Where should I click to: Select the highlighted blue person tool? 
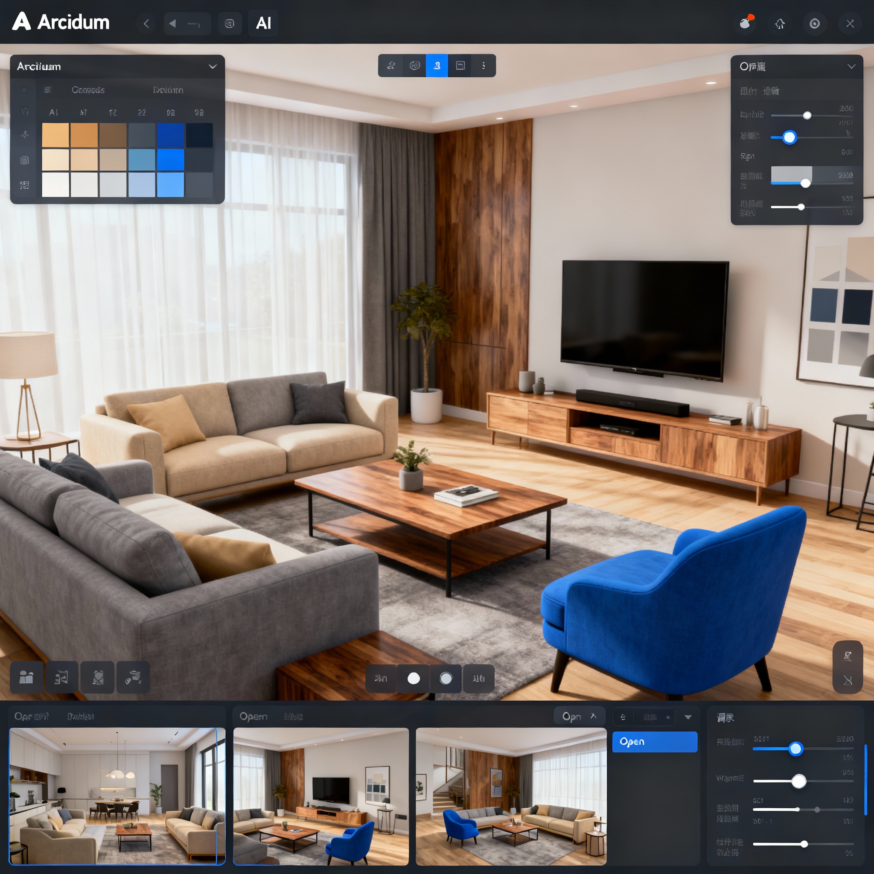coord(437,66)
